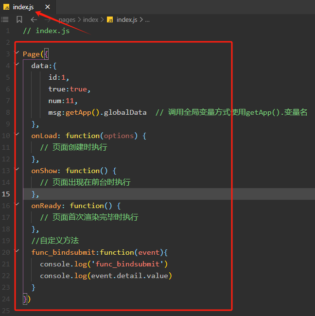Collapse the data:{ block at line 4
The height and width of the screenshot is (316, 315).
17,64
